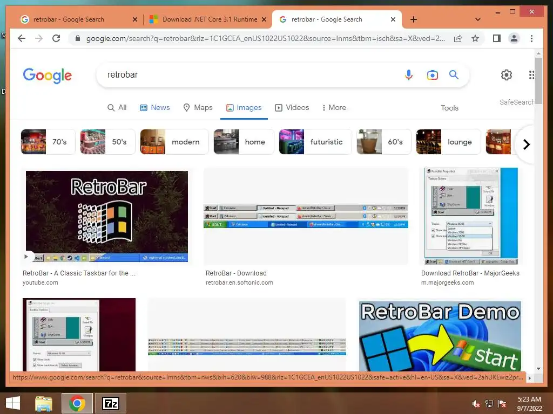The height and width of the screenshot is (414, 553).
Task: Show more filter chips with the right arrow
Action: [x=526, y=144]
